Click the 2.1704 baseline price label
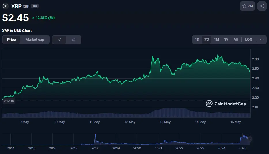This screenshot has width=269, height=154. point(9,101)
